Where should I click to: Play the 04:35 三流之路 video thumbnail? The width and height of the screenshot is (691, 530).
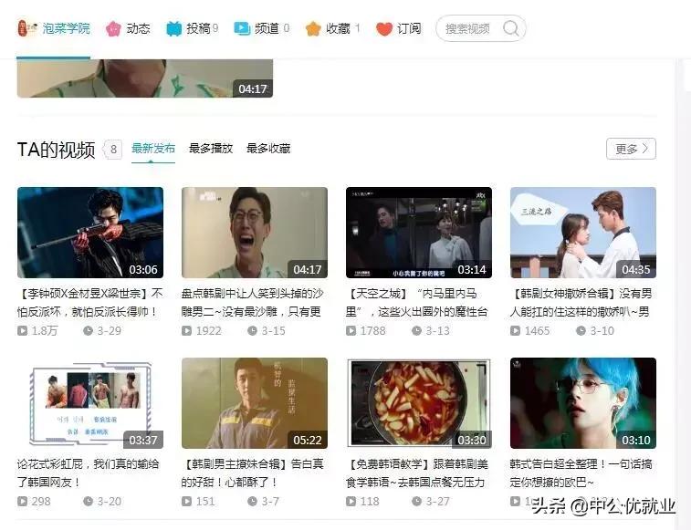(x=583, y=233)
